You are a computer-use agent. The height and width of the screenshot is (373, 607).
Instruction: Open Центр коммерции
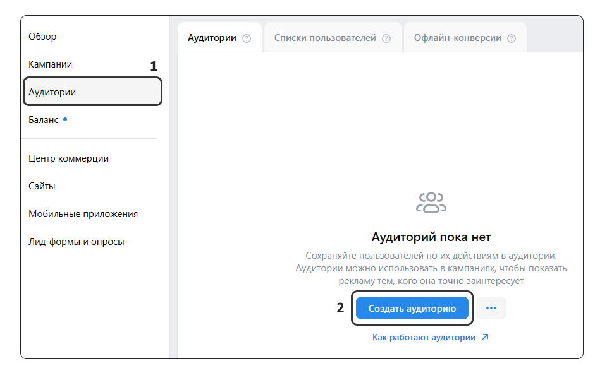[x=70, y=158]
